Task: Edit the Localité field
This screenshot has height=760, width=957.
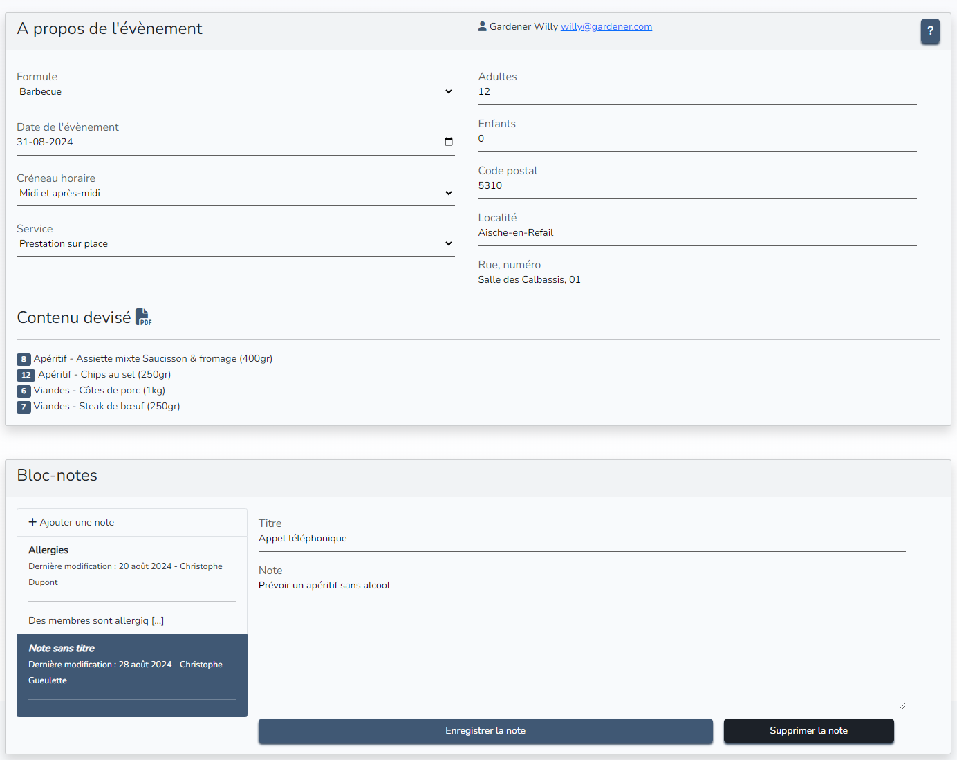Action: [697, 232]
